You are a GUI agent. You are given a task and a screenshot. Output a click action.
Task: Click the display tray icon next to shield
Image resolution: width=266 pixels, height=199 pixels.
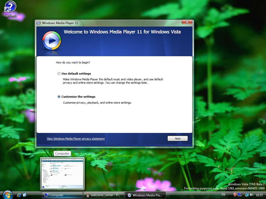[240, 195]
